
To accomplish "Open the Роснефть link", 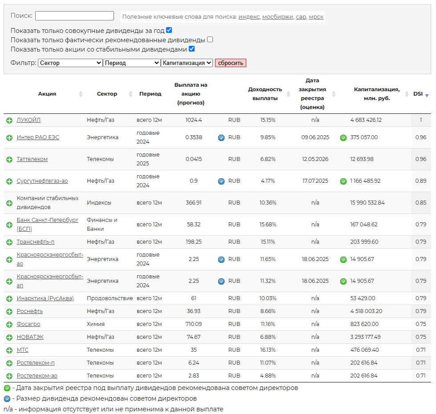I will point(30,311).
